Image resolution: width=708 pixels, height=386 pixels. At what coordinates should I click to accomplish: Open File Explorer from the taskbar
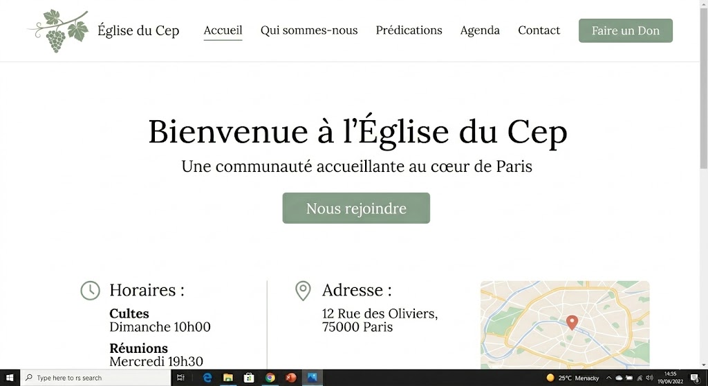tap(227, 378)
